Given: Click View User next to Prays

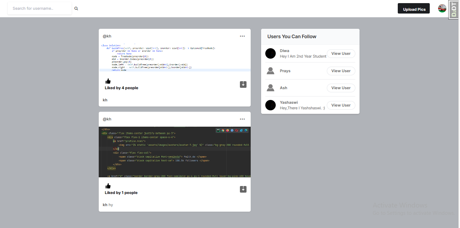Looking at the screenshot, I should (341, 71).
